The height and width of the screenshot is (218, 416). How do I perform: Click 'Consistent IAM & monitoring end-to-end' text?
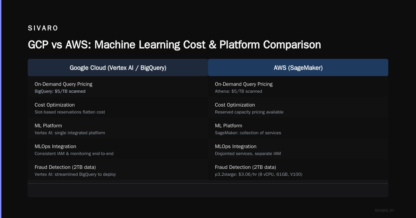[74, 154]
